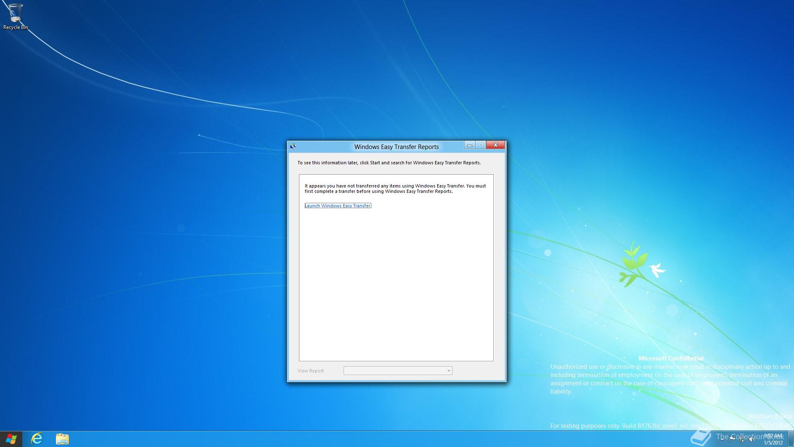Click the 'It appears you have not transferred' message

tap(395, 189)
